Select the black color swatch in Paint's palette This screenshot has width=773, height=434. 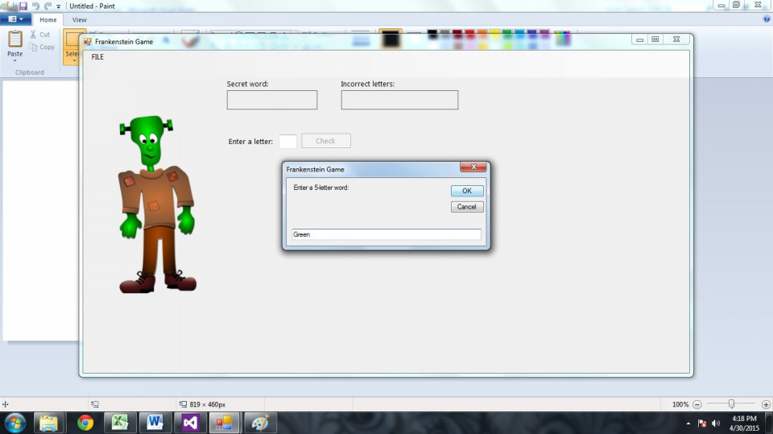(432, 34)
